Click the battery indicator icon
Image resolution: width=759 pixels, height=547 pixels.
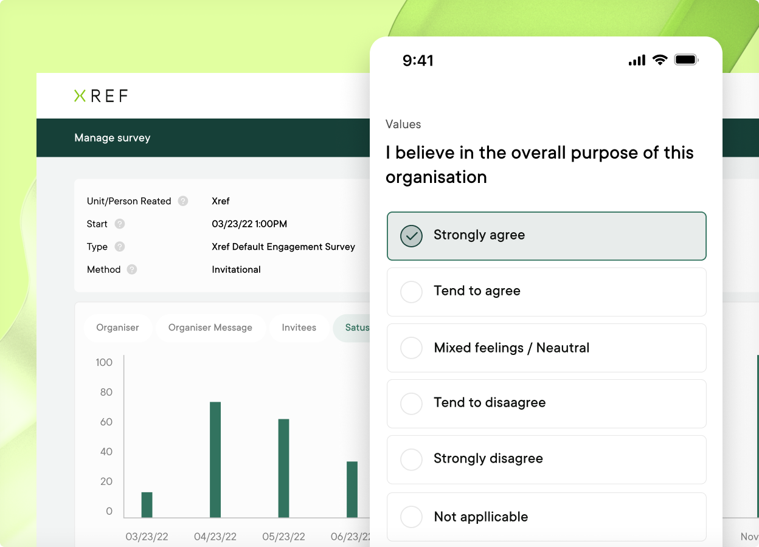tap(685, 60)
